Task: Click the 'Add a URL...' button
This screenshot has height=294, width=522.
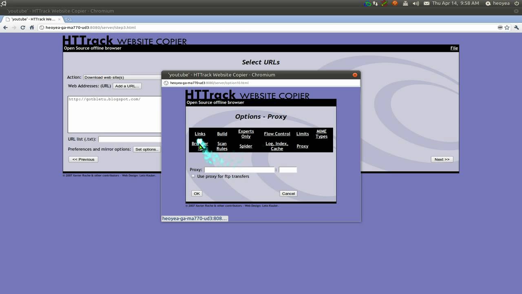Action: point(127,86)
